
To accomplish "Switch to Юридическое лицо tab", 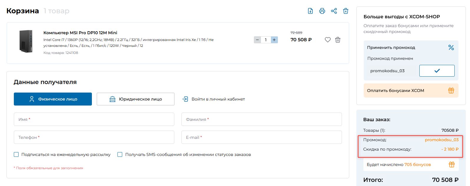I will coord(135,99).
